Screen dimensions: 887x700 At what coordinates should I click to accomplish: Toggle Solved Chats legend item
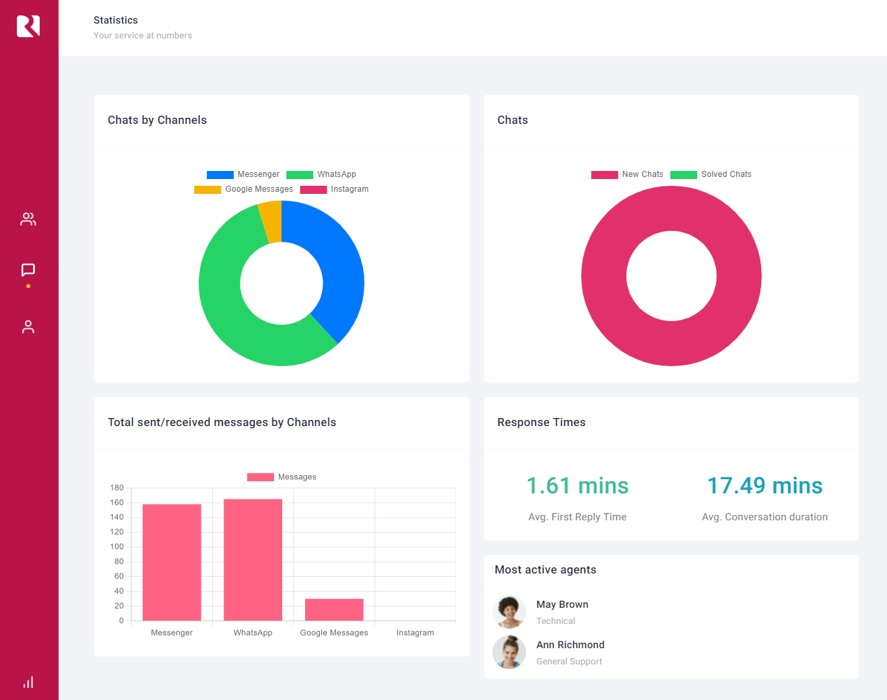point(711,174)
